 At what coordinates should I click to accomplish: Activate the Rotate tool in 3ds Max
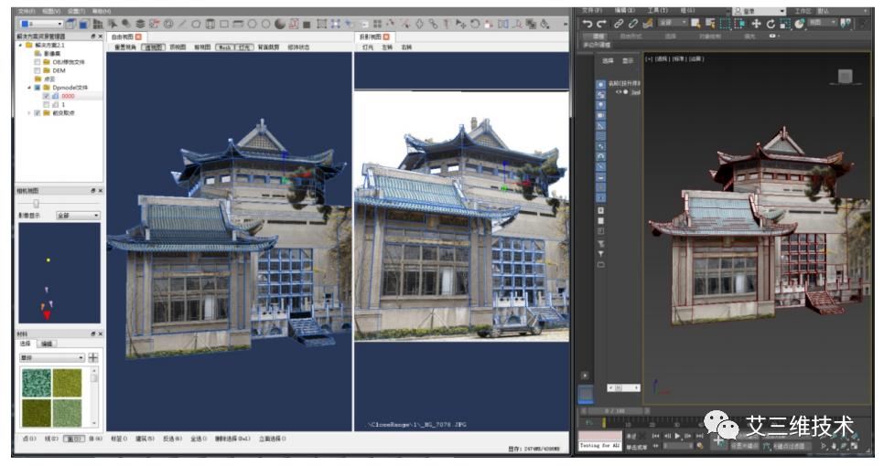click(x=771, y=24)
